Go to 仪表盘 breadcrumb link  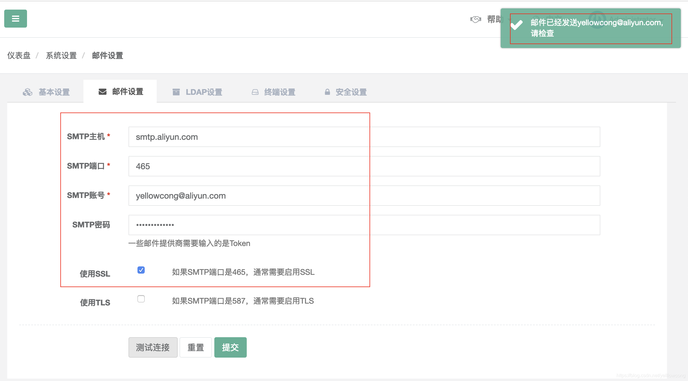pos(19,55)
